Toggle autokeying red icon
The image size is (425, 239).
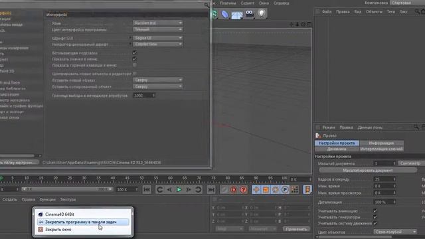234,189
